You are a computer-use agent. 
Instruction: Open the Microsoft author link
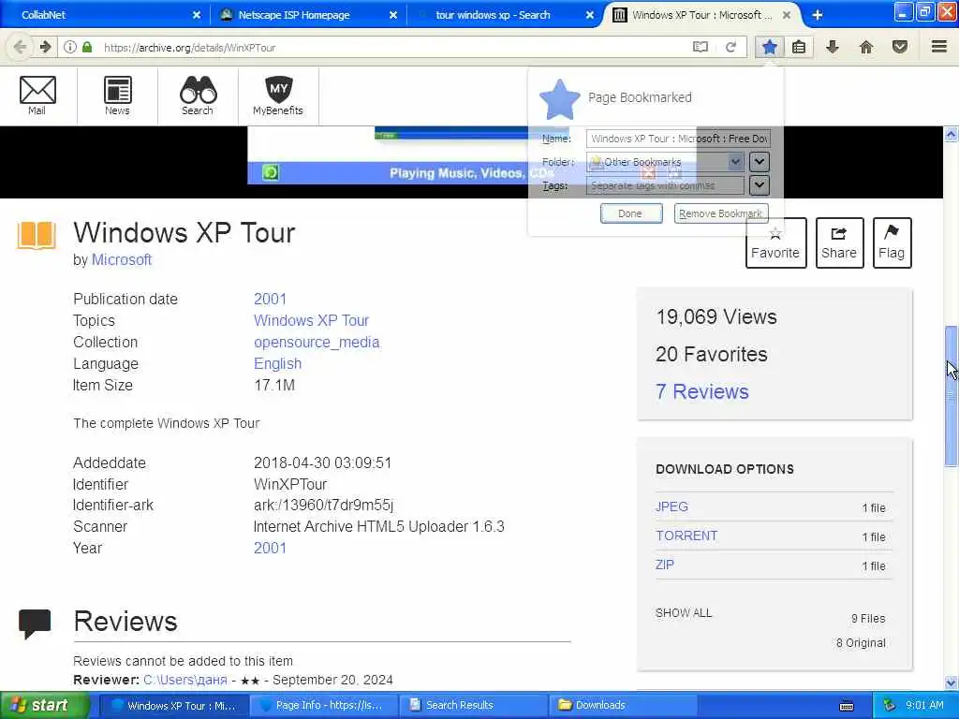pyautogui.click(x=121, y=260)
